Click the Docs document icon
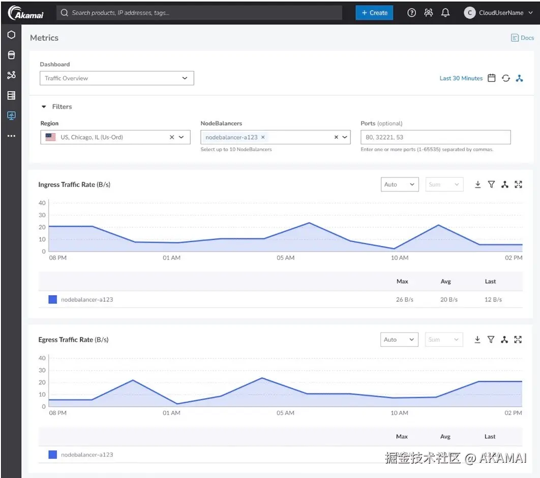The width and height of the screenshot is (540, 478). 515,38
